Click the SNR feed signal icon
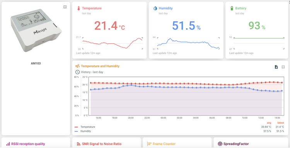 (x=78, y=144)
